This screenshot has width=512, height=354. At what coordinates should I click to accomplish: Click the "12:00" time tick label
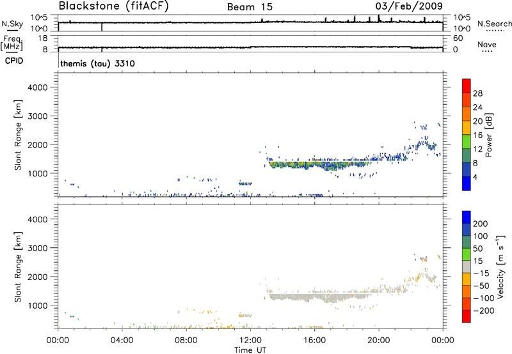tap(250, 341)
